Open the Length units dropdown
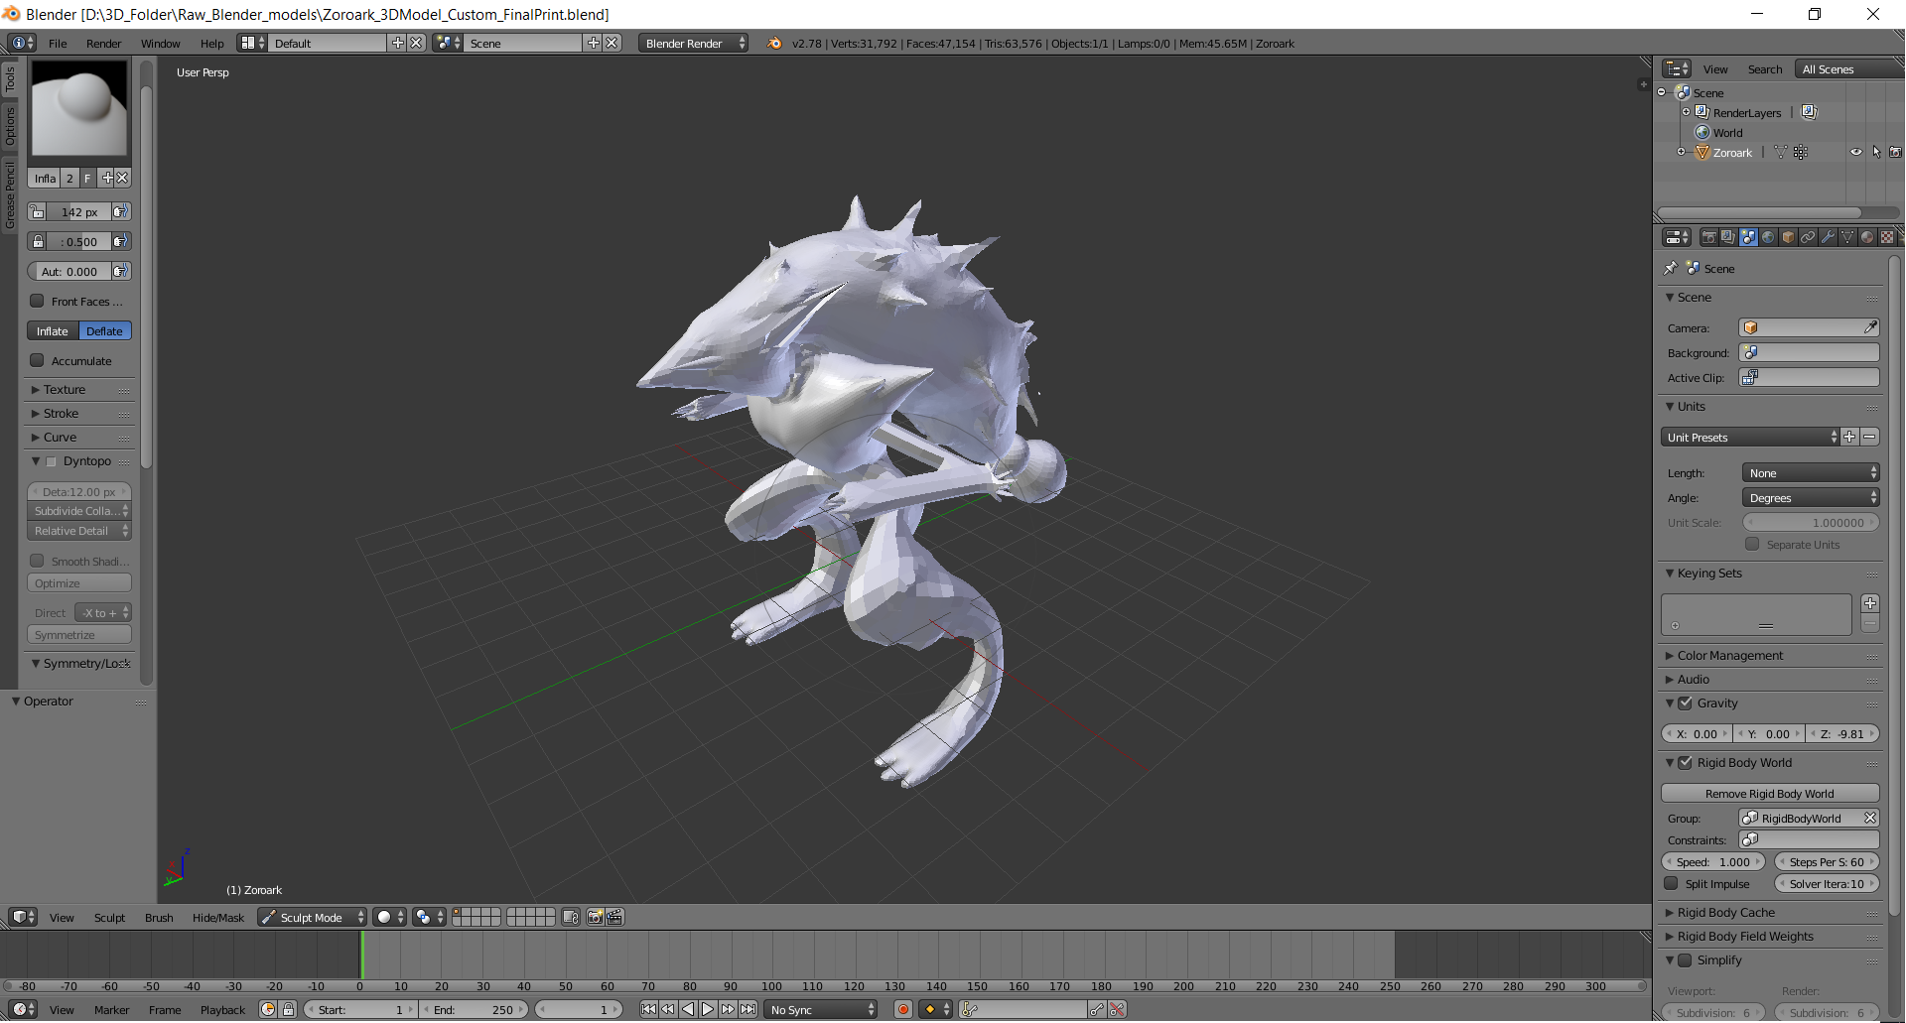Screen dimensions: 1906x1023 [x=1811, y=472]
